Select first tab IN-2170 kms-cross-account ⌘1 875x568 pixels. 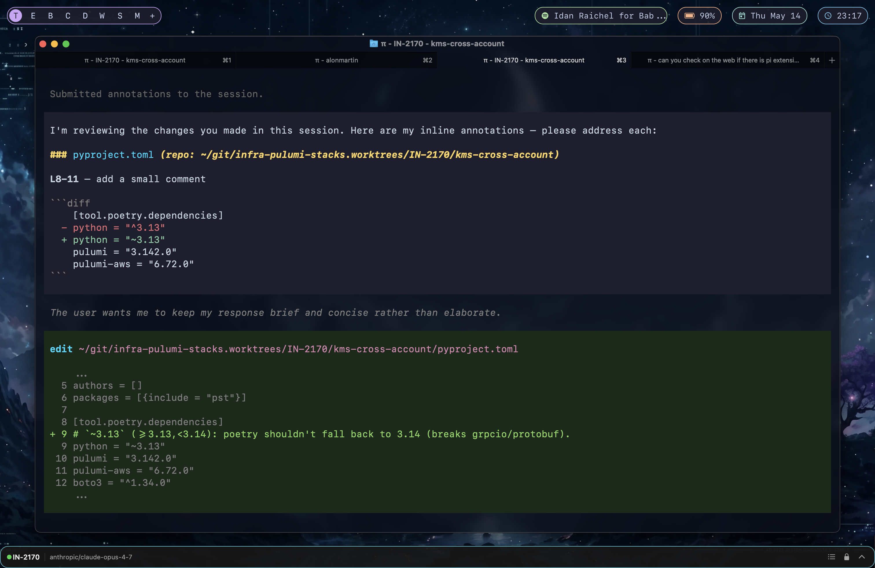pyautogui.click(x=136, y=60)
